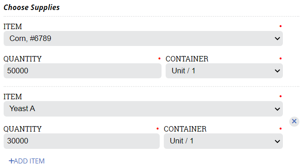
Task: Focus the quantity field showing 50000
Action: [x=83, y=71]
